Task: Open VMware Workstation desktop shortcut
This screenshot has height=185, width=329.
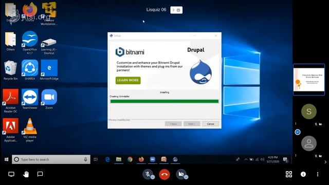Action: [x=49, y=13]
